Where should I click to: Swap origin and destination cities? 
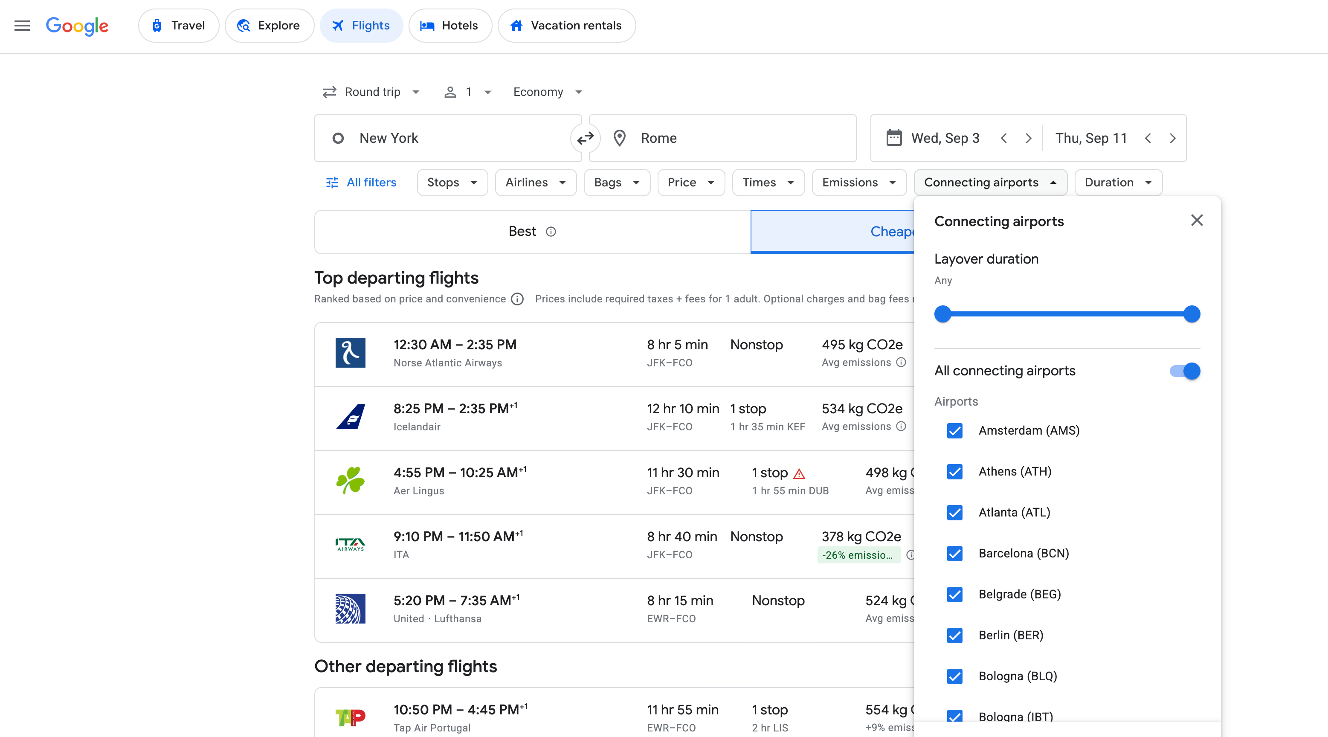tap(585, 138)
